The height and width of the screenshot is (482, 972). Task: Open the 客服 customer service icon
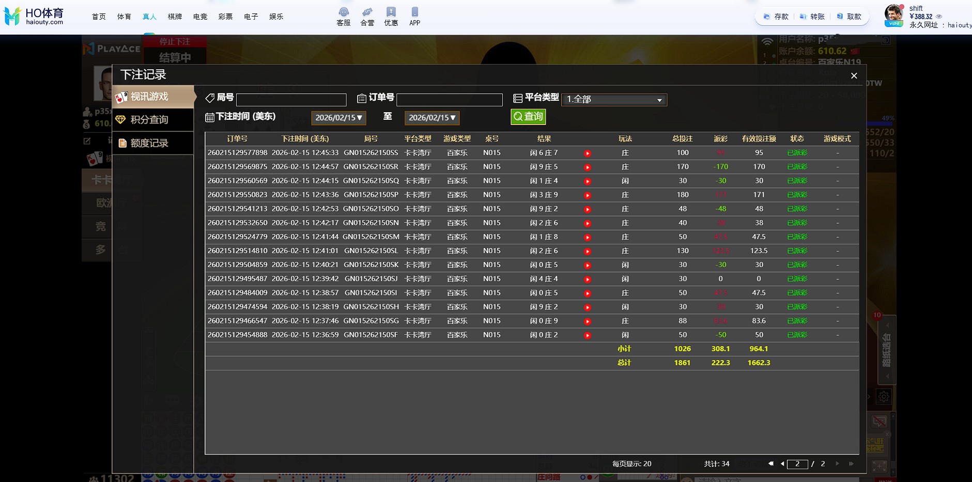[x=343, y=16]
